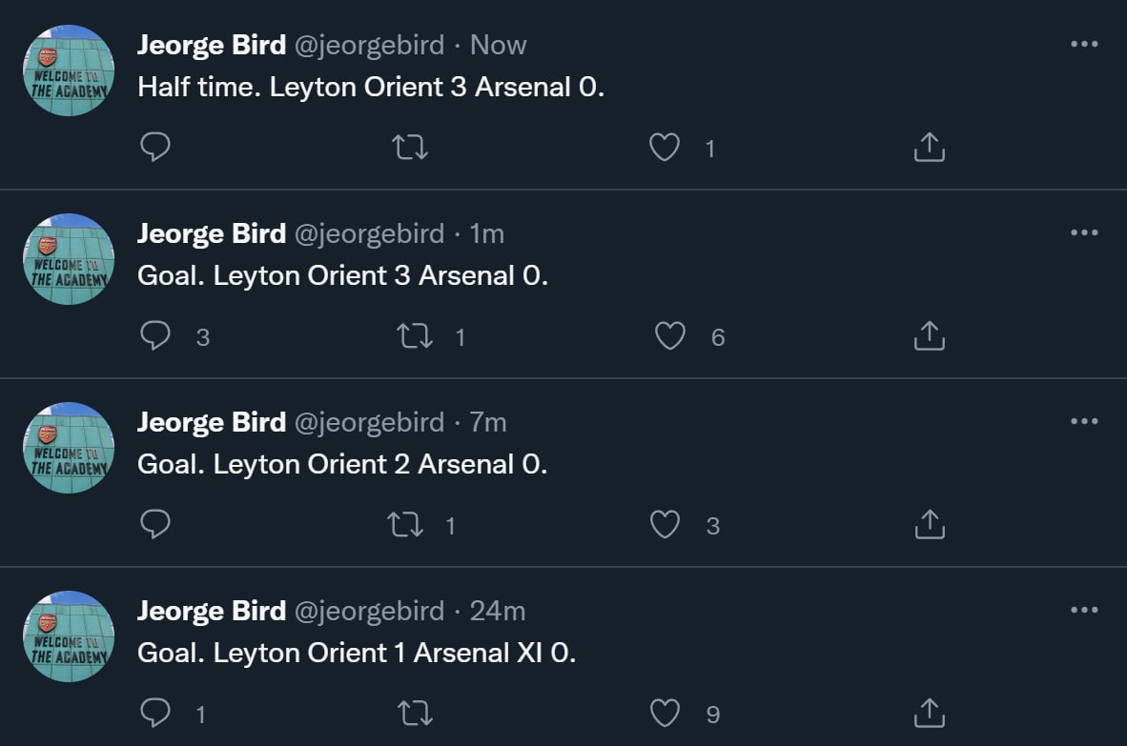
Task: Open more options on the 1m tweet
Action: click(1084, 232)
